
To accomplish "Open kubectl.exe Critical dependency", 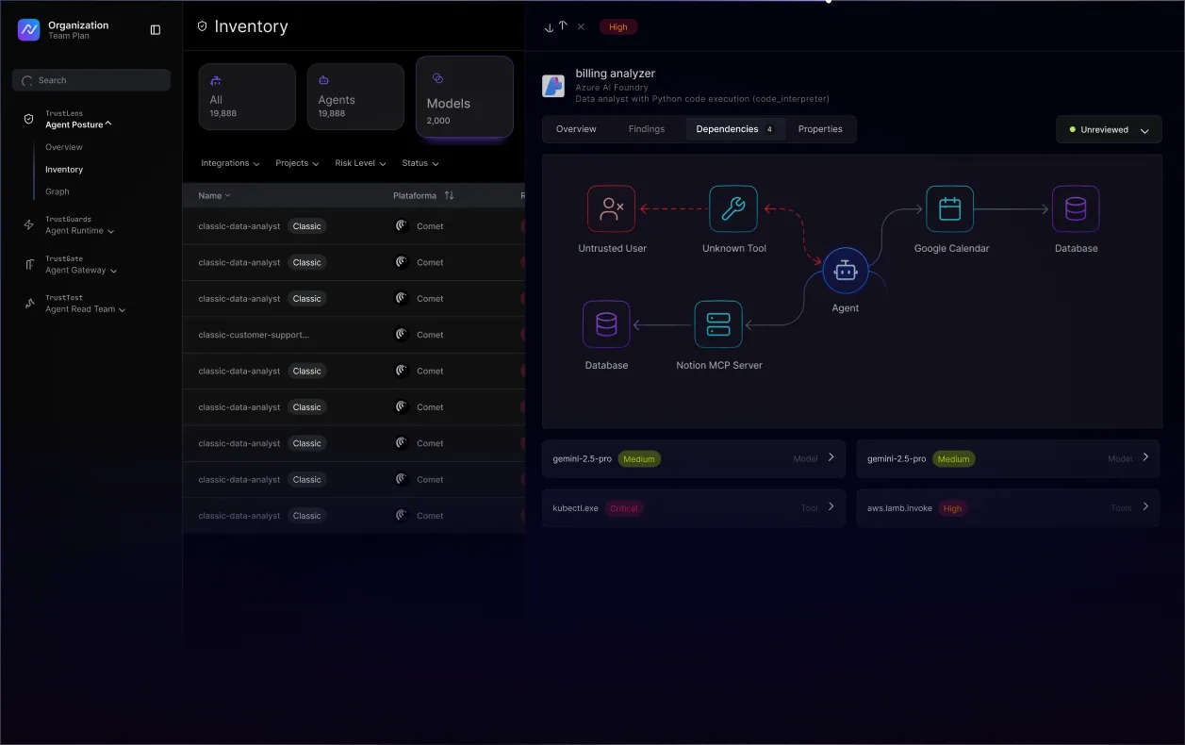I will click(694, 508).
